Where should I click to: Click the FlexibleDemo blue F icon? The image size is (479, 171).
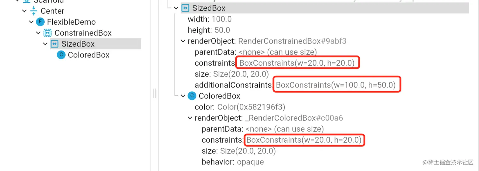coord(40,22)
